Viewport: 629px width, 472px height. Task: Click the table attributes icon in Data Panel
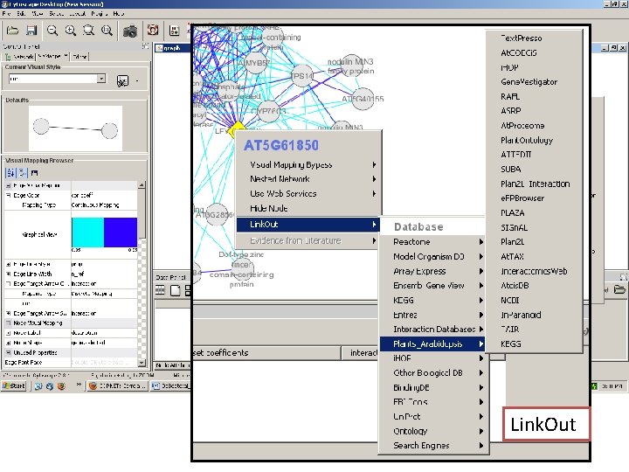tap(160, 290)
